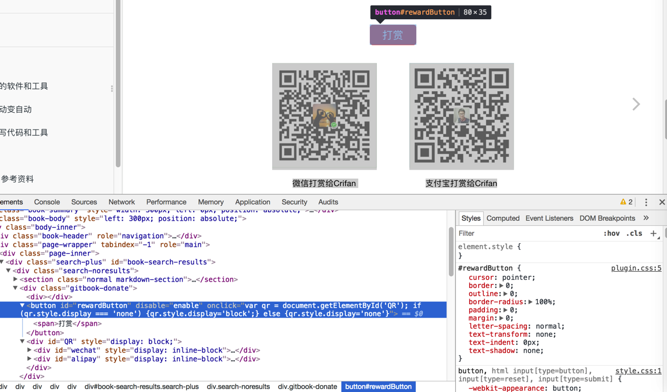
Task: Open sidebar item ending 的软件和工具
Action: (24, 86)
